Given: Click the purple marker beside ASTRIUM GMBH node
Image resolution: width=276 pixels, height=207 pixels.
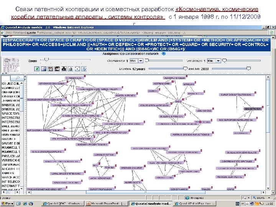Looking at the screenshot, I should (x=172, y=82).
